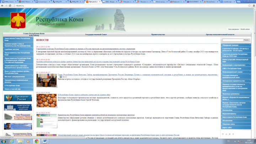Open 'Совет Федерации' banner
Screen dimensions: 256x144
[18, 117]
